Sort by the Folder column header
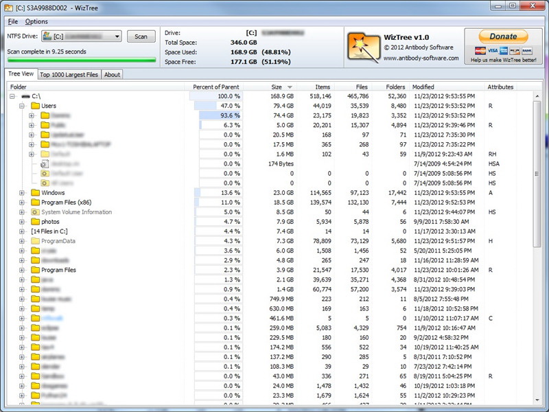Screen dimensions: 549x412 point(95,87)
